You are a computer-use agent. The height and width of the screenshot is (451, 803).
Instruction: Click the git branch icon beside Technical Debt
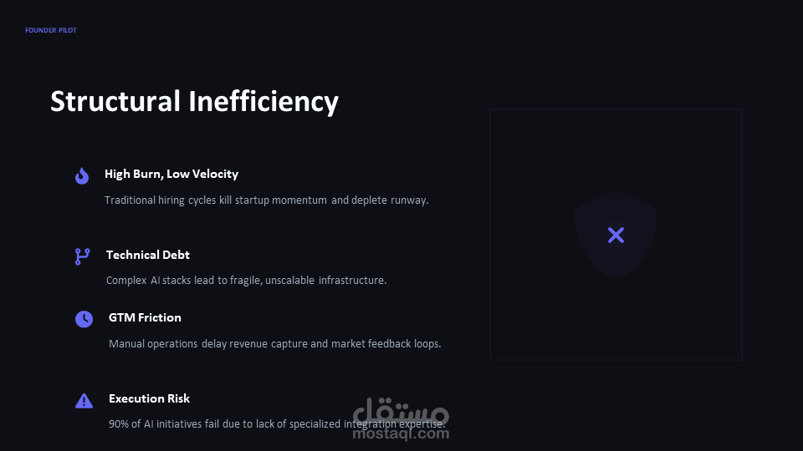pos(82,256)
